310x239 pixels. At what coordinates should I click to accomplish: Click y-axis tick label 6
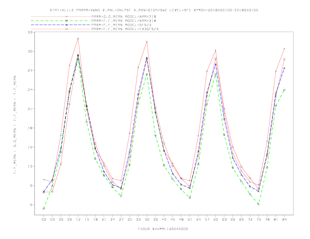[x=31, y=205]
